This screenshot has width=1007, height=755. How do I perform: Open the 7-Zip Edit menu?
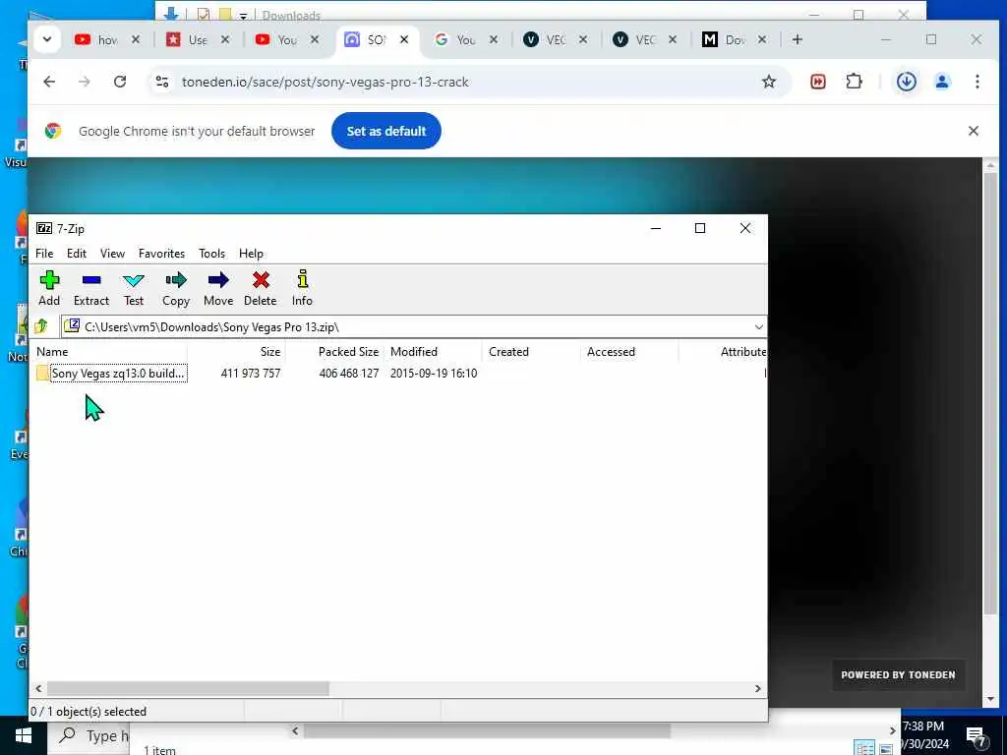(77, 254)
